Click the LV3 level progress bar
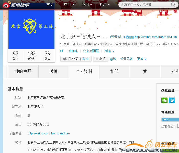Viewport: 179px width, 153px height. coord(170,120)
